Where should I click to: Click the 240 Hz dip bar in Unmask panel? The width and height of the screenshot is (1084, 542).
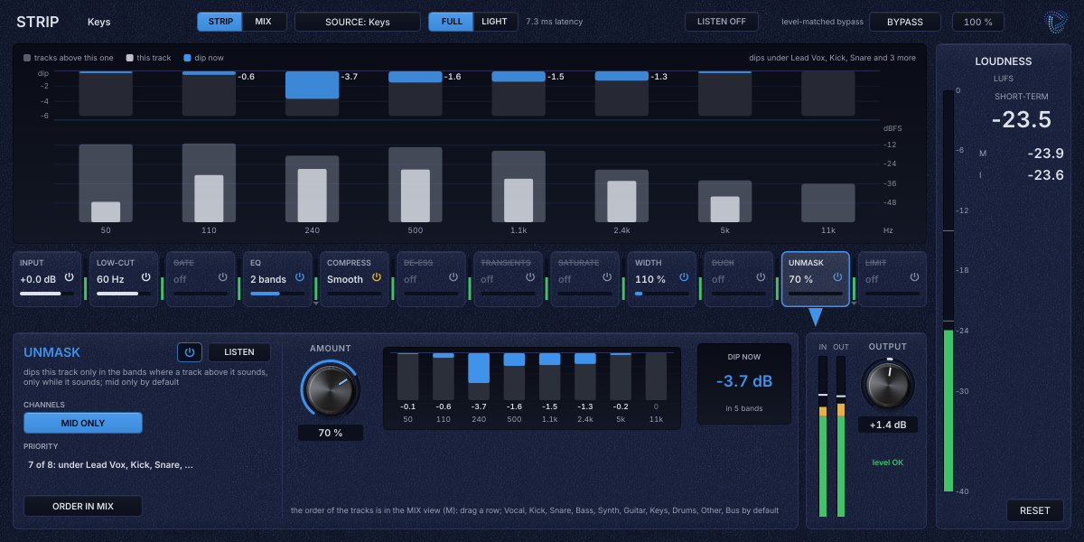pyautogui.click(x=479, y=377)
